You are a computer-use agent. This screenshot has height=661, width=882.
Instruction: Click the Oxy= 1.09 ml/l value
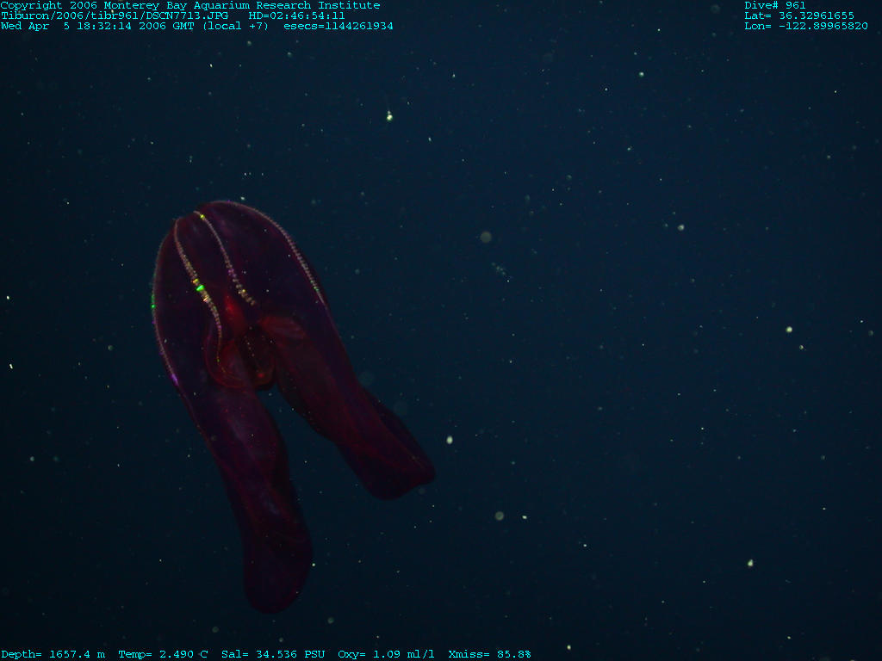386,654
